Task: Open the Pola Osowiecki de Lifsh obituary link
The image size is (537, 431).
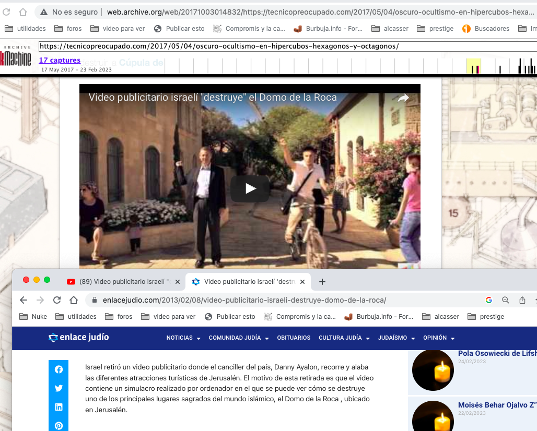Action: (497, 354)
